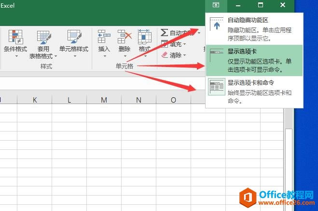Click the 格式 format cells icon
This screenshot has height=211, width=318.
point(145,37)
